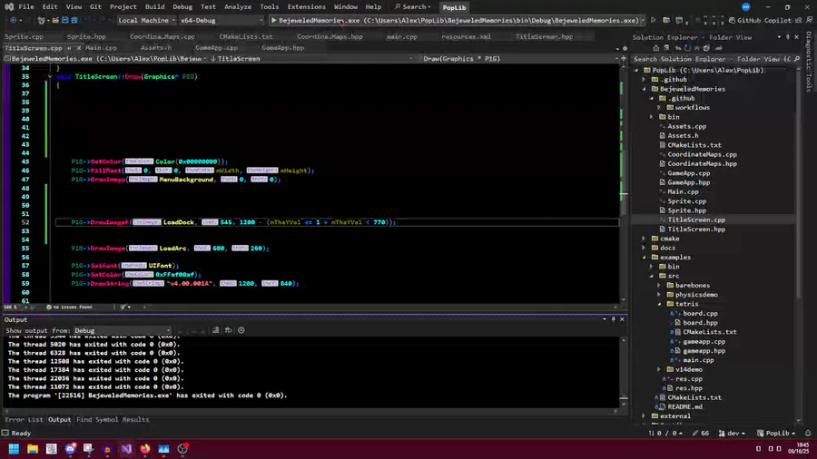The image size is (817, 459).
Task: Click the feedback icon at toolbar far right
Action: click(809, 20)
